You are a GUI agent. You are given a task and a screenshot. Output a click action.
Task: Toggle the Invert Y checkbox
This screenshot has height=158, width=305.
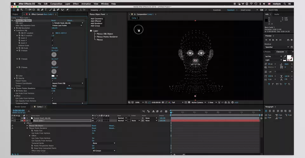[x=52, y=40]
